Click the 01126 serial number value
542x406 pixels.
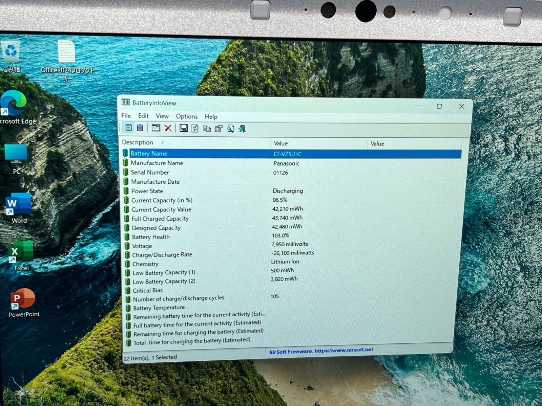coord(280,173)
